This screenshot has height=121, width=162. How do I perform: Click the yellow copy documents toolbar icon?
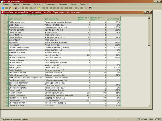[39, 8]
